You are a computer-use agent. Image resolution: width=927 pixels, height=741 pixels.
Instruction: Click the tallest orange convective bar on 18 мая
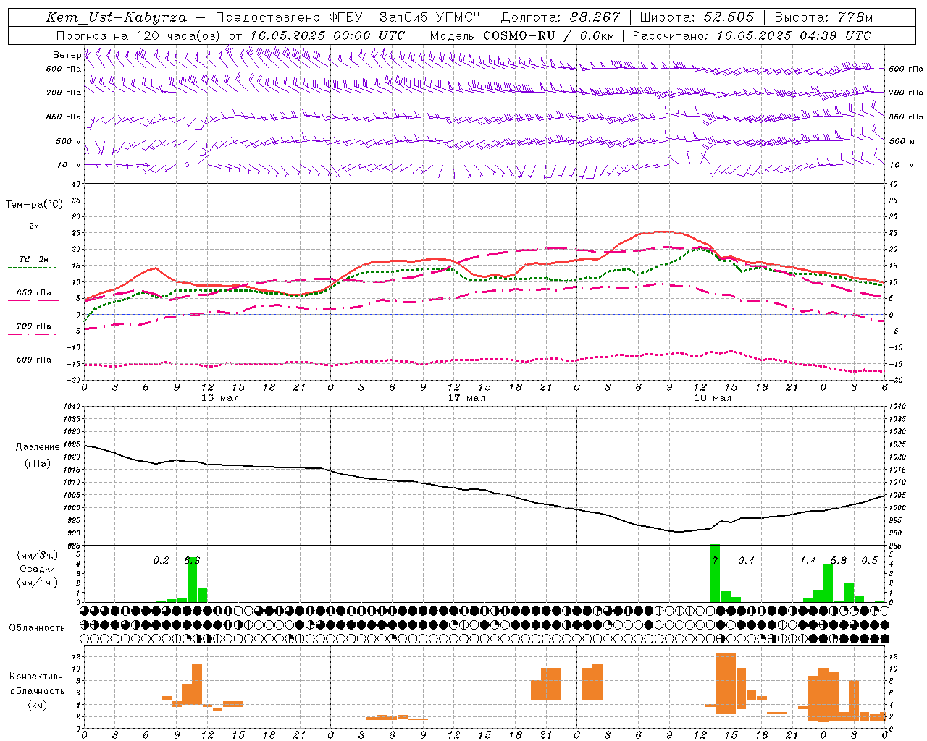click(725, 682)
